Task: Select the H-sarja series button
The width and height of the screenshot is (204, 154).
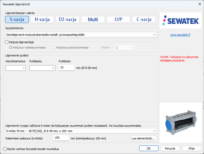Action: point(42,20)
